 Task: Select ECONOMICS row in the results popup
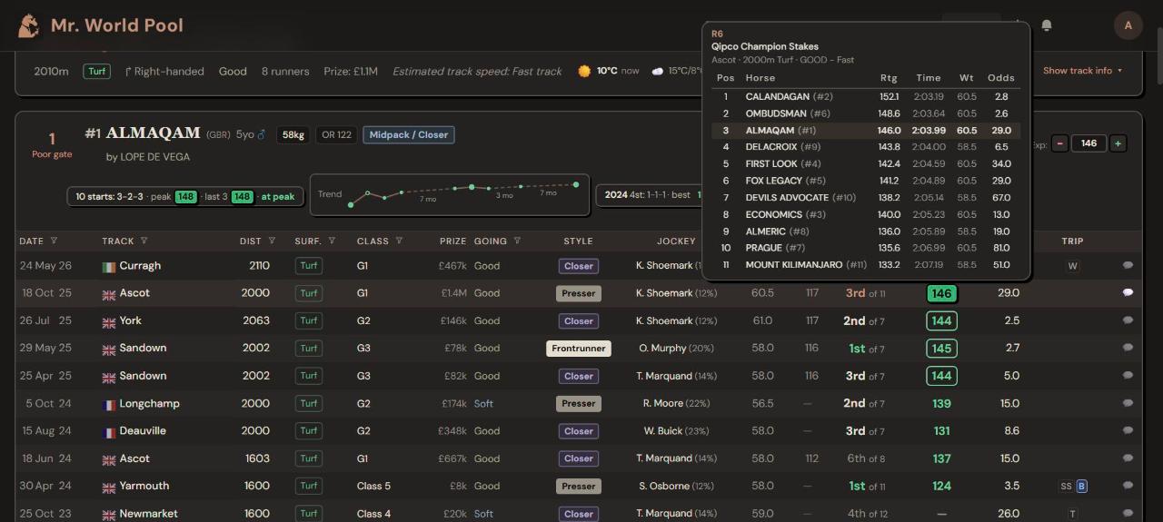tap(866, 215)
